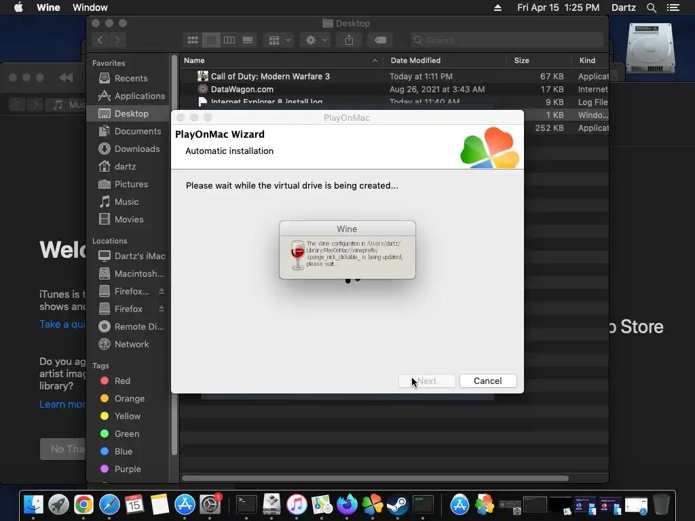Click the Finder forward arrow
695x521 pixels.
[117, 40]
